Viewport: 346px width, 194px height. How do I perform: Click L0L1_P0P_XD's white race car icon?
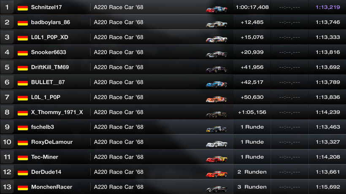pos(216,39)
